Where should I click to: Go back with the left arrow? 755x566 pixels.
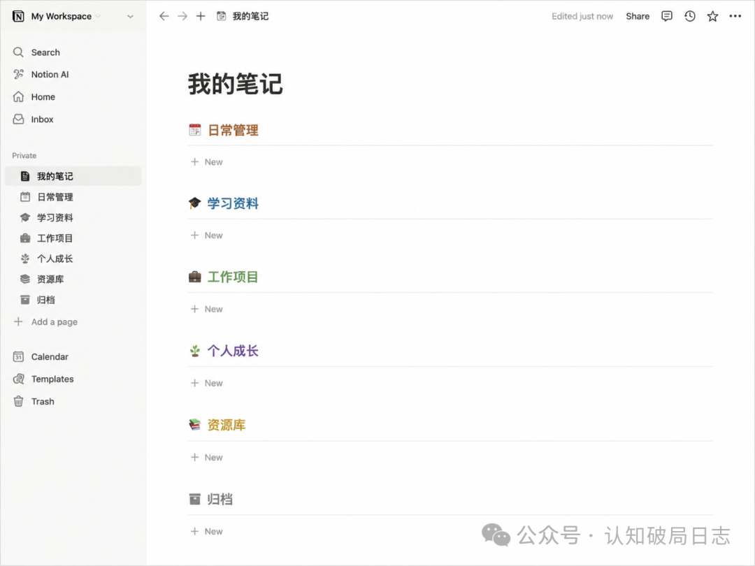(164, 16)
